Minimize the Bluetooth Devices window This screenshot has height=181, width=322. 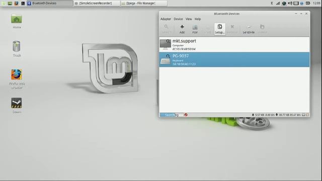[296, 14]
